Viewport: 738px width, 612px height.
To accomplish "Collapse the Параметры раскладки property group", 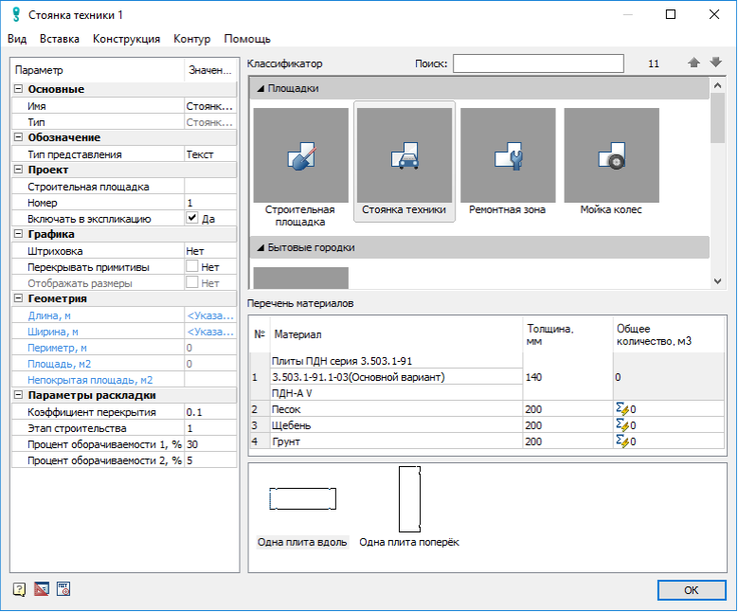I will (x=18, y=395).
